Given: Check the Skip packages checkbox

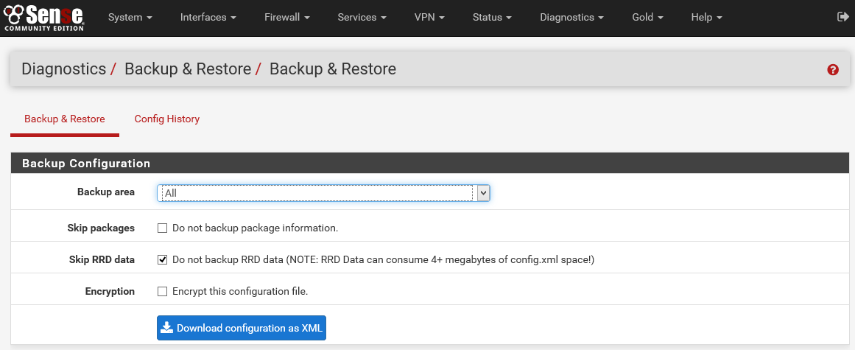Looking at the screenshot, I should coord(162,228).
